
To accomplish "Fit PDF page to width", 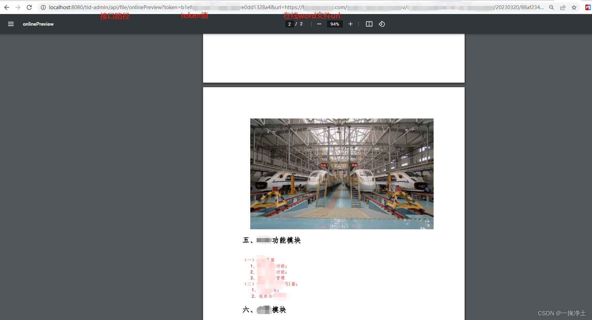I will click(369, 24).
